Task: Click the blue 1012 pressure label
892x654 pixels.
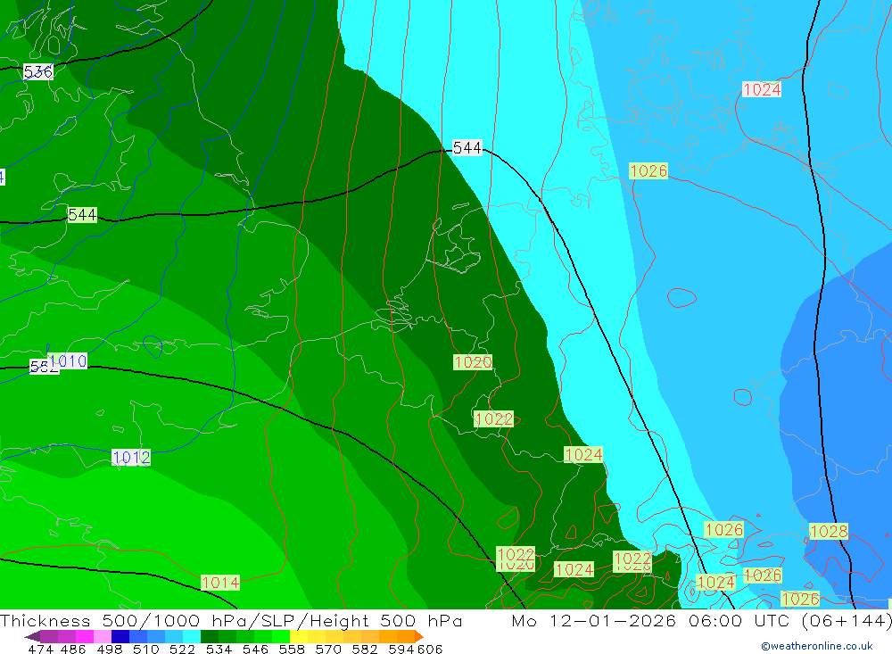Action: (131, 457)
